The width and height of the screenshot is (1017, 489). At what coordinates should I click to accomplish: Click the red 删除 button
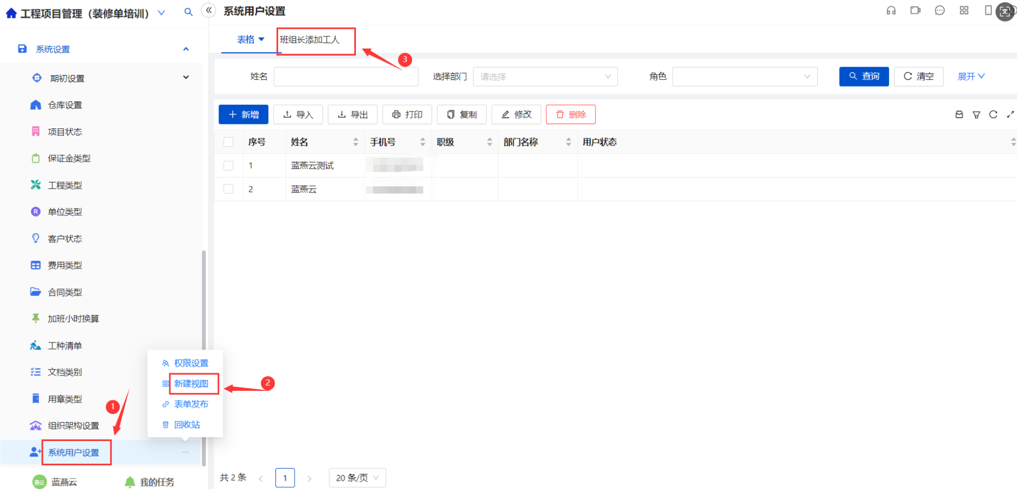point(571,115)
